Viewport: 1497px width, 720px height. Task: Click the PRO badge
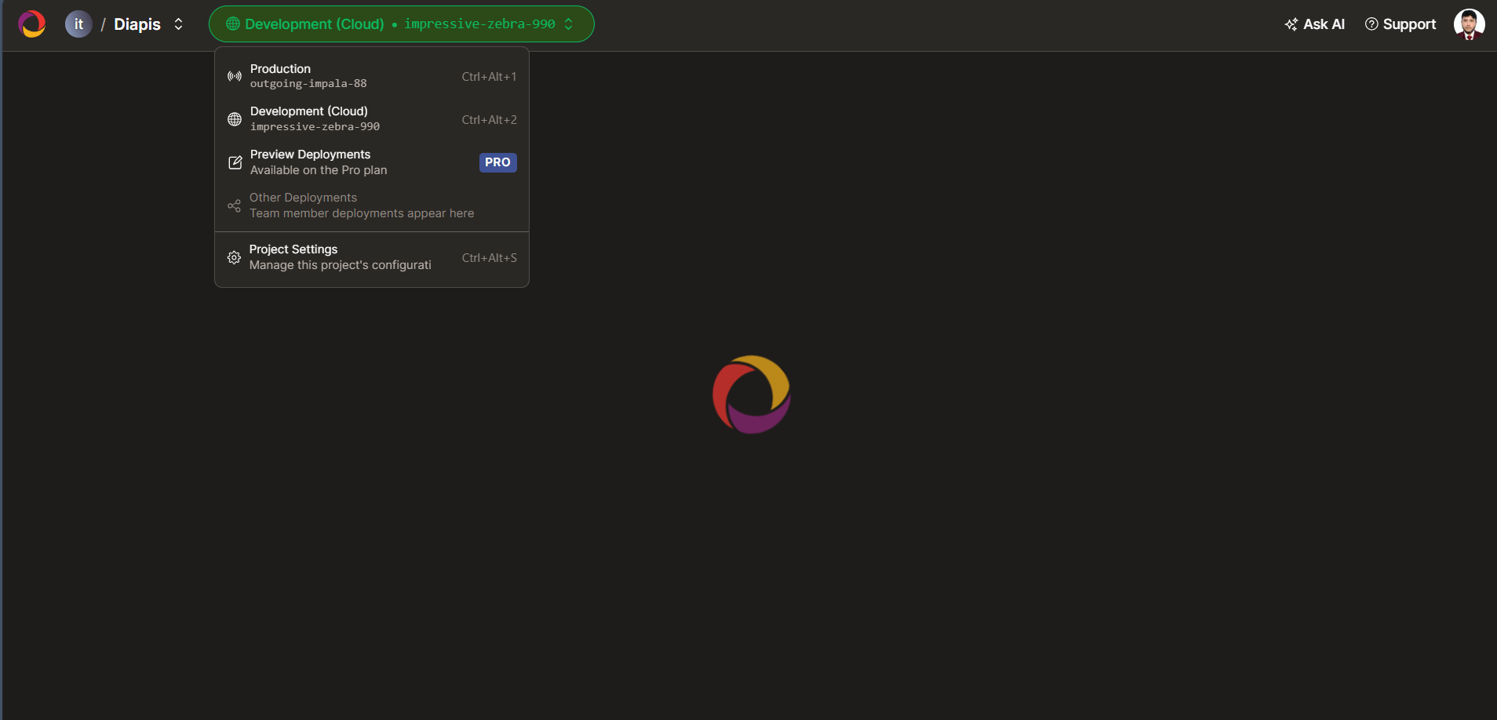pyautogui.click(x=498, y=162)
